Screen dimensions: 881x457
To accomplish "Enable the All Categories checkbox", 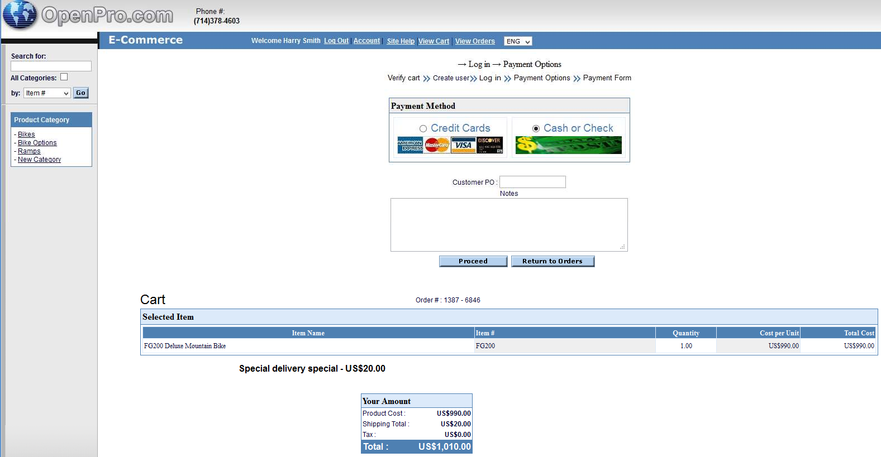I will 64,77.
